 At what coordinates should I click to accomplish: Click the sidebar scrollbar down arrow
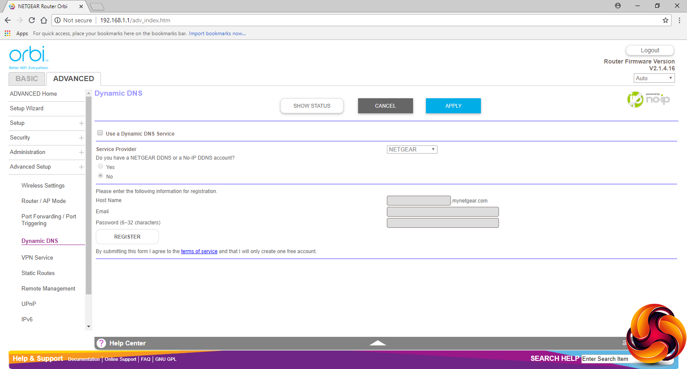89,327
